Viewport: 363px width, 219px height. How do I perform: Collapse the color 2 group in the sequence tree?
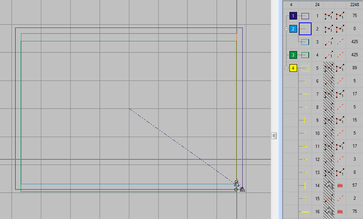click(286, 29)
